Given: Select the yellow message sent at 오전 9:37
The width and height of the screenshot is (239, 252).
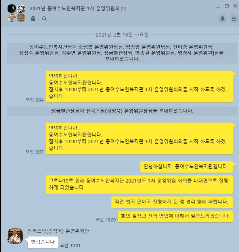Looking at the screenshot, I should tap(139, 139).
